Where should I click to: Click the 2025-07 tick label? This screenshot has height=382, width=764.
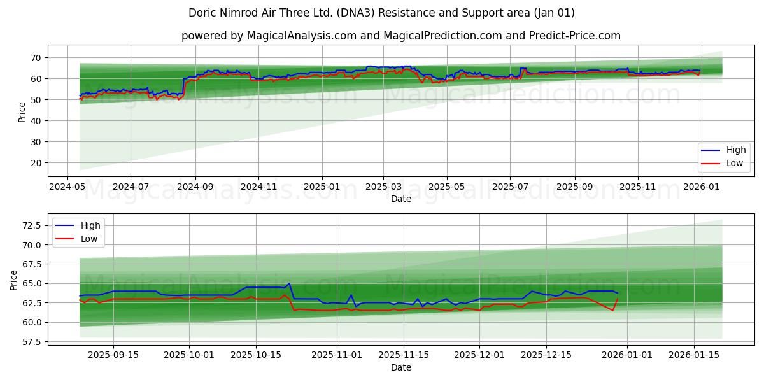(510, 187)
